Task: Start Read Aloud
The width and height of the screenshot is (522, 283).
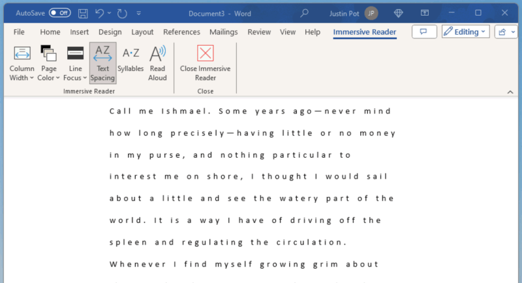Action: click(157, 63)
